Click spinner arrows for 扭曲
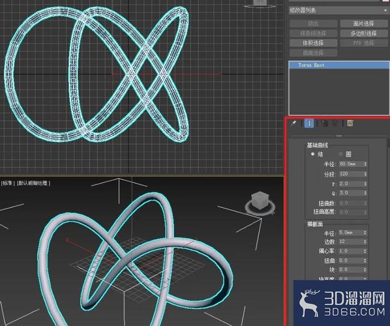390x326 pixels. pos(365,261)
